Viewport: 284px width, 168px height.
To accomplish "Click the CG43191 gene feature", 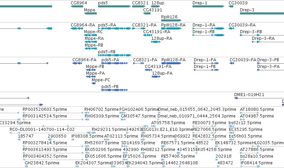I will (x=147, y=13).
